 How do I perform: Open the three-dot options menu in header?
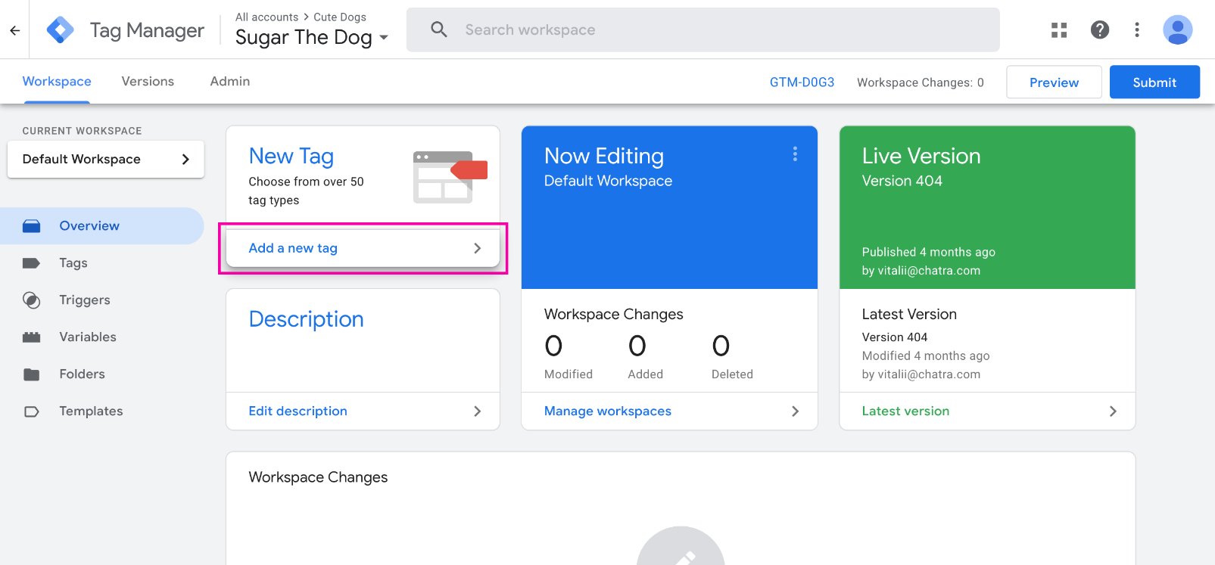click(x=1136, y=30)
